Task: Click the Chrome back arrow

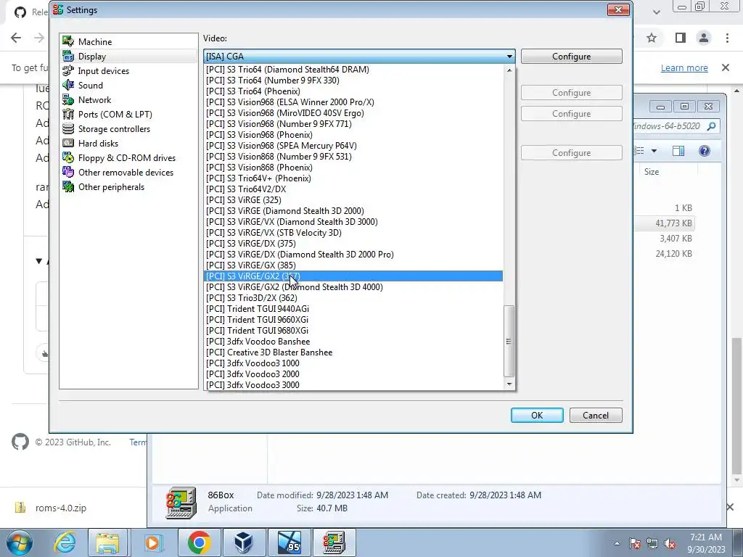Action: point(16,38)
